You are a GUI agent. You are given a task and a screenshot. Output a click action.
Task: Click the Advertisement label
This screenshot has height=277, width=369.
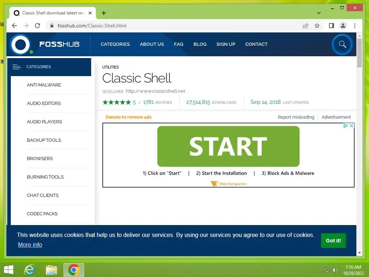click(x=336, y=117)
